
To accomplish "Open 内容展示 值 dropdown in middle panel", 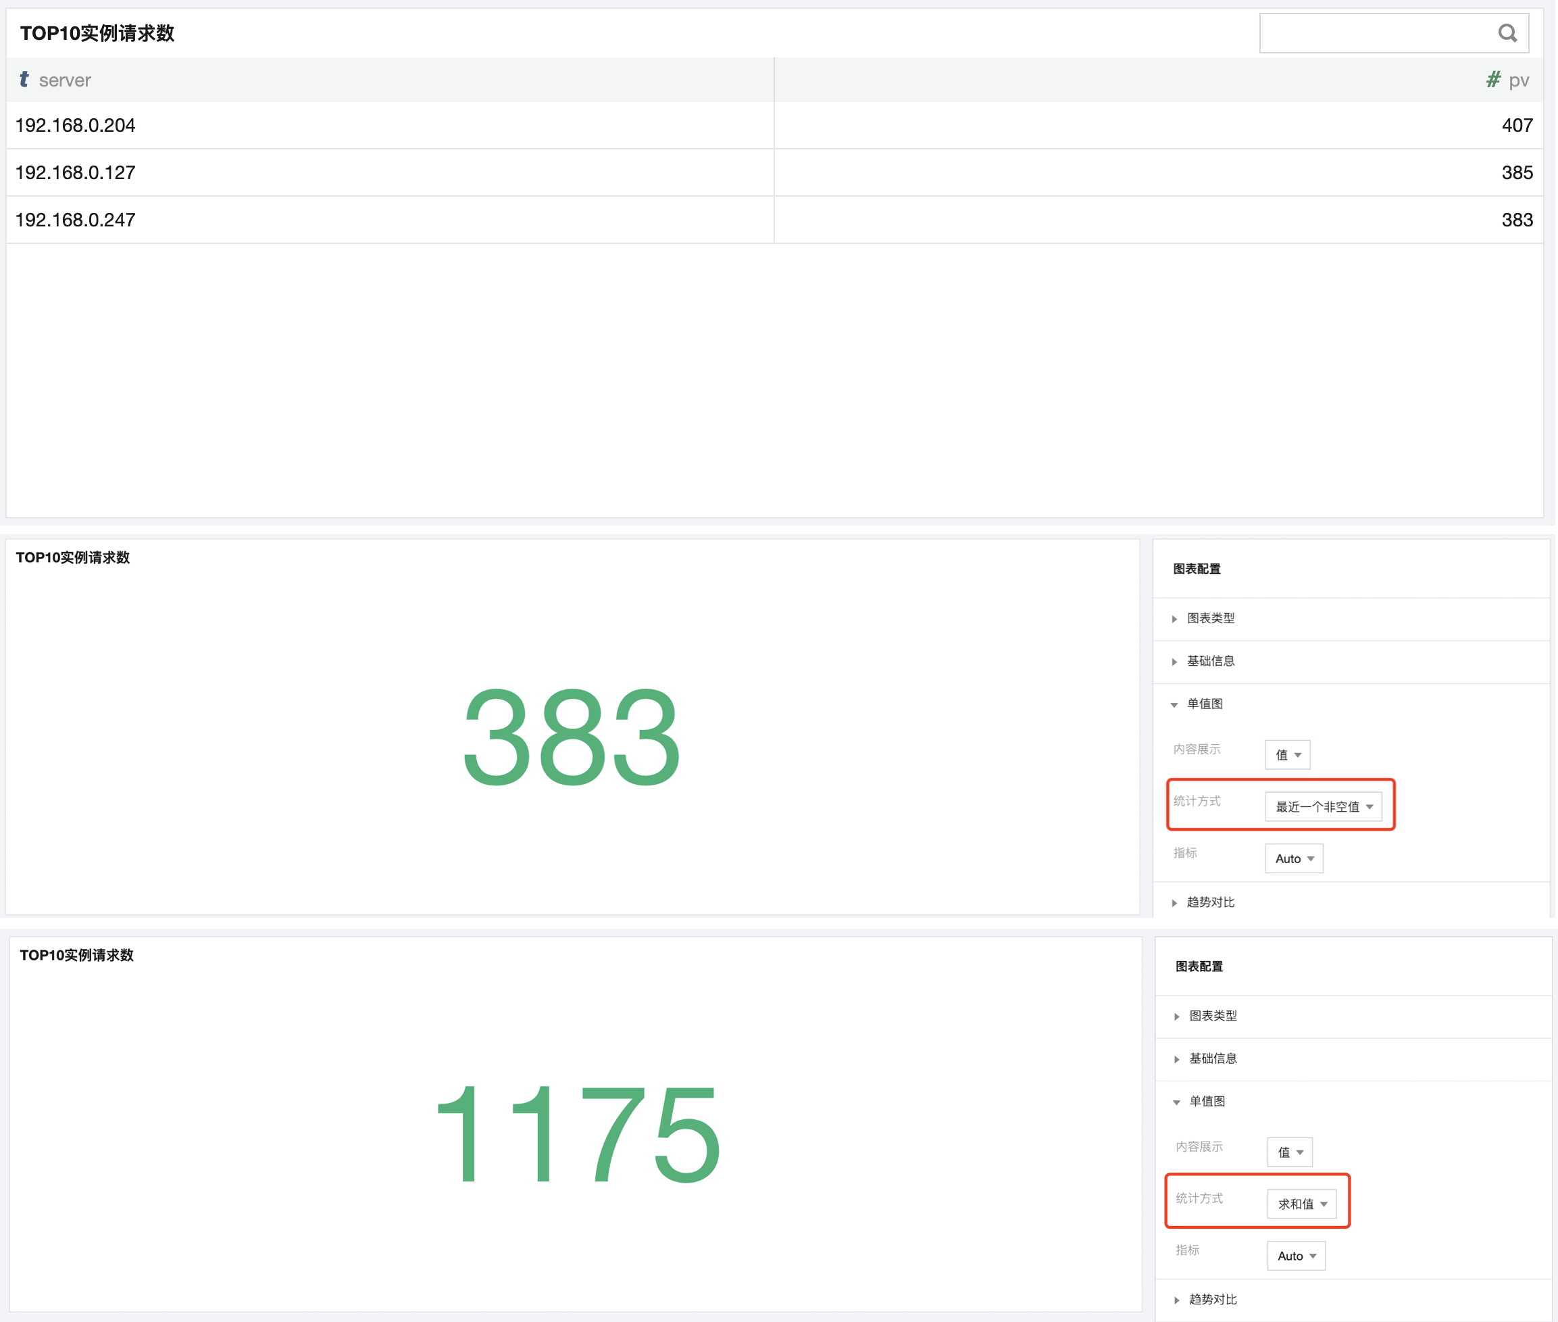I will click(x=1288, y=755).
